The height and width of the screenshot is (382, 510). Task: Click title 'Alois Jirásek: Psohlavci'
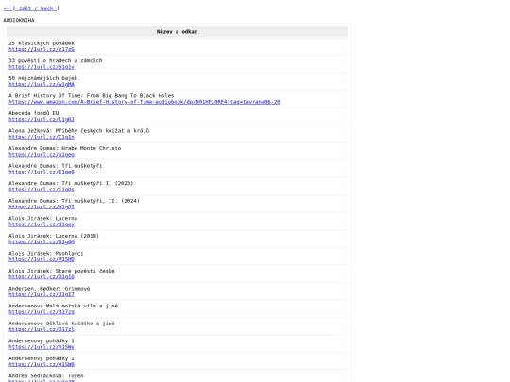pos(46,254)
